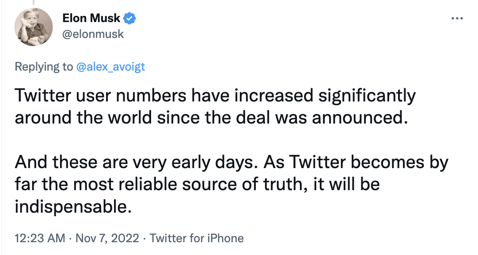
Task: Click the word 'significantly' in the tweet
Action: [x=367, y=96]
